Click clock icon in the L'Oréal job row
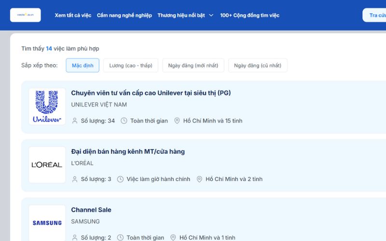386x241 pixels. tap(120, 179)
